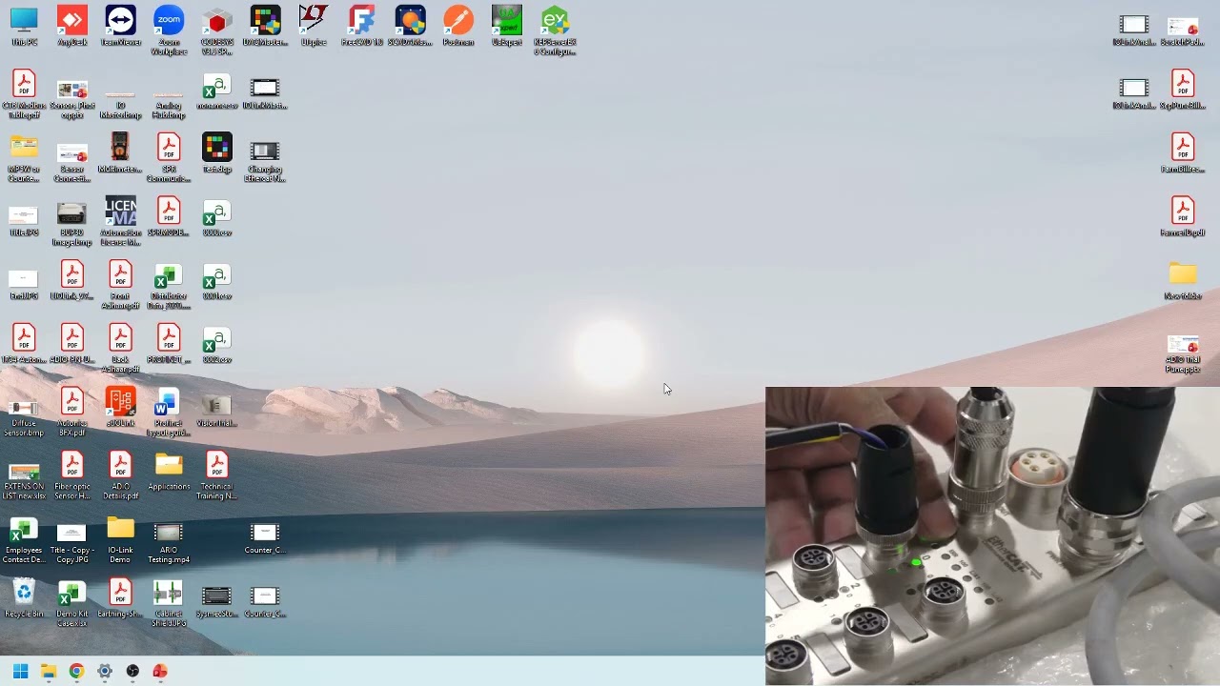Open the KEPServerEX 6 Configuration shortcut

tap(555, 30)
